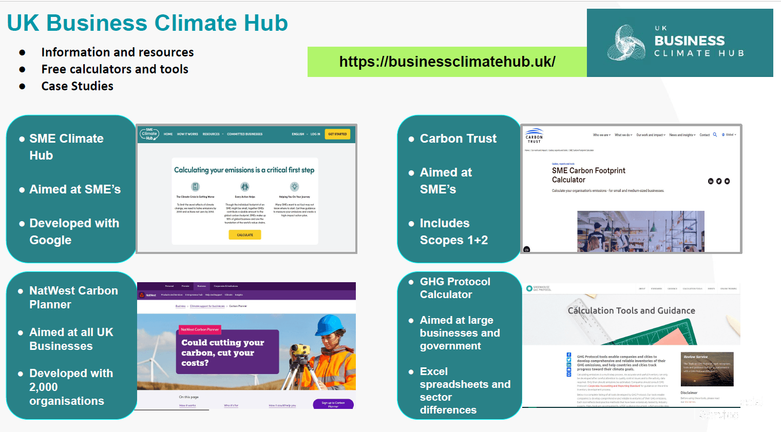The height and width of the screenshot is (432, 781).
Task: Open Help and support on NatWest
Action: coord(214,295)
